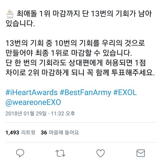Click the line starting 만들어야 최종 1위로
Viewport: 161px width, 161px height.
tap(69, 53)
